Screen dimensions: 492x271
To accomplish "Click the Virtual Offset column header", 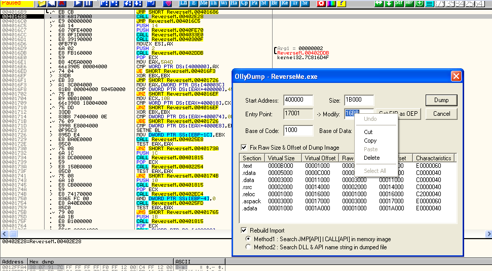I will [320, 158].
